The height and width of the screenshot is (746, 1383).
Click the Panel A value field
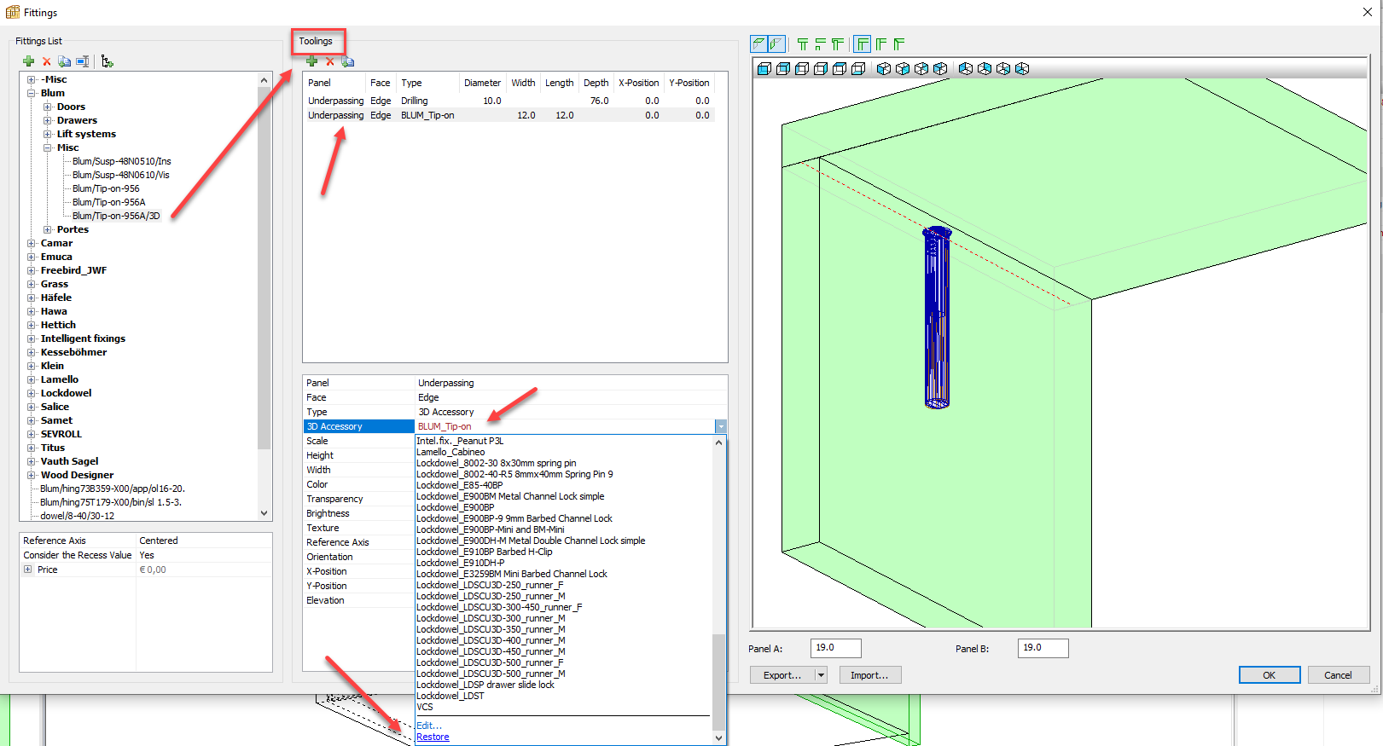pyautogui.click(x=836, y=648)
